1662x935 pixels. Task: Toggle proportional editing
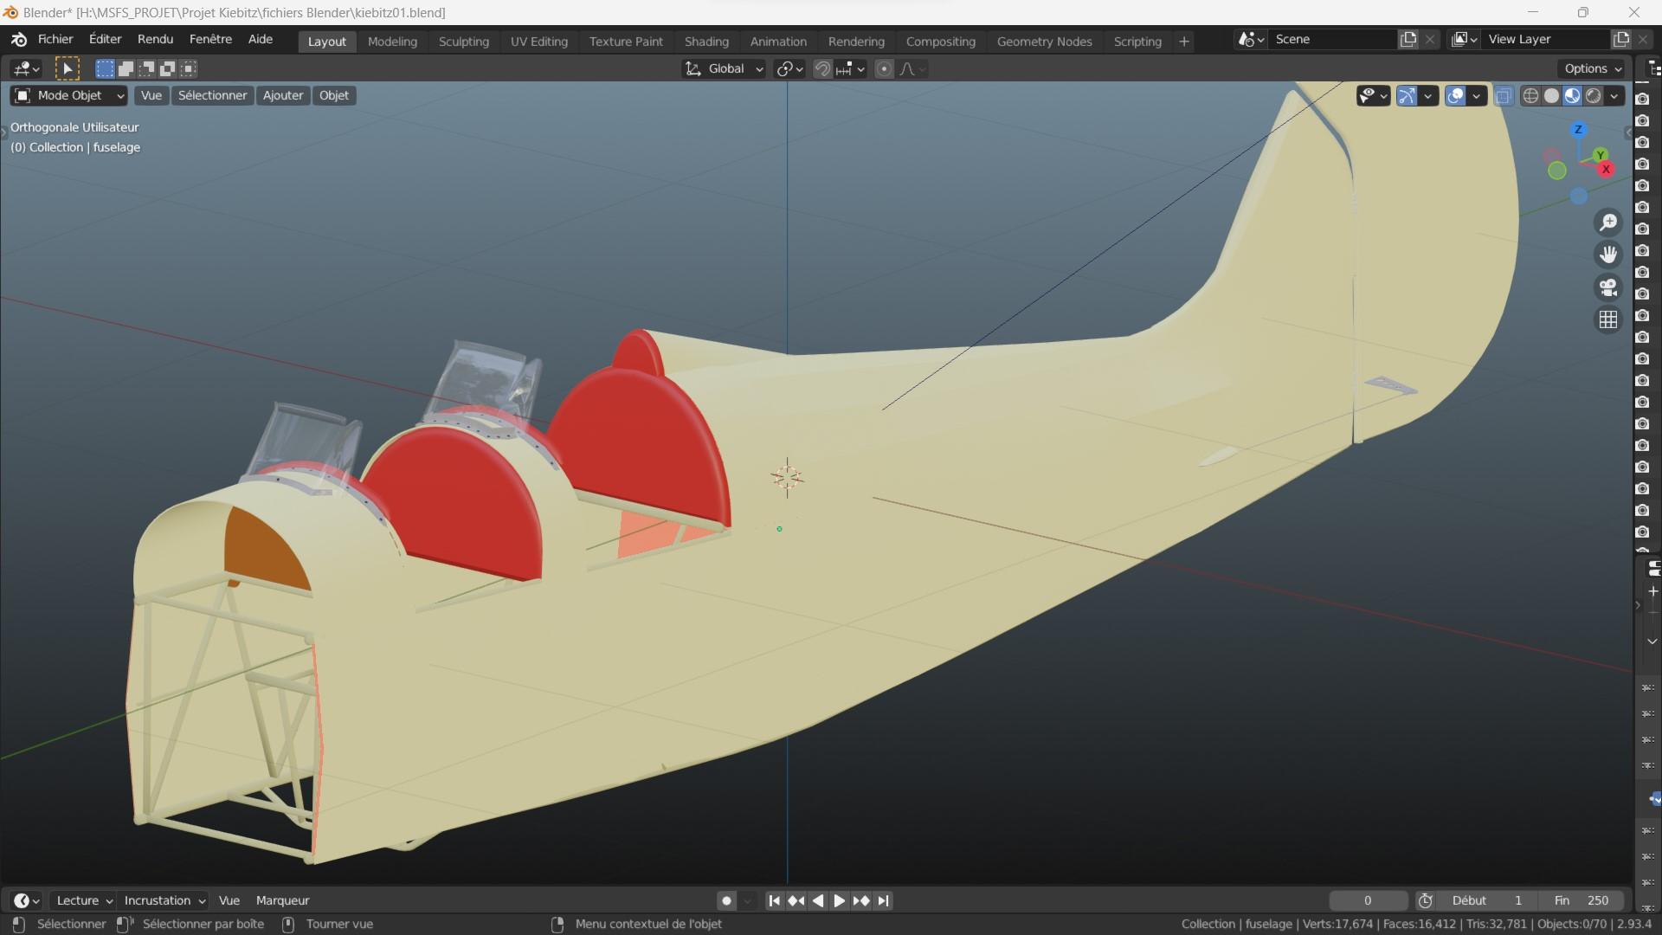tap(884, 68)
